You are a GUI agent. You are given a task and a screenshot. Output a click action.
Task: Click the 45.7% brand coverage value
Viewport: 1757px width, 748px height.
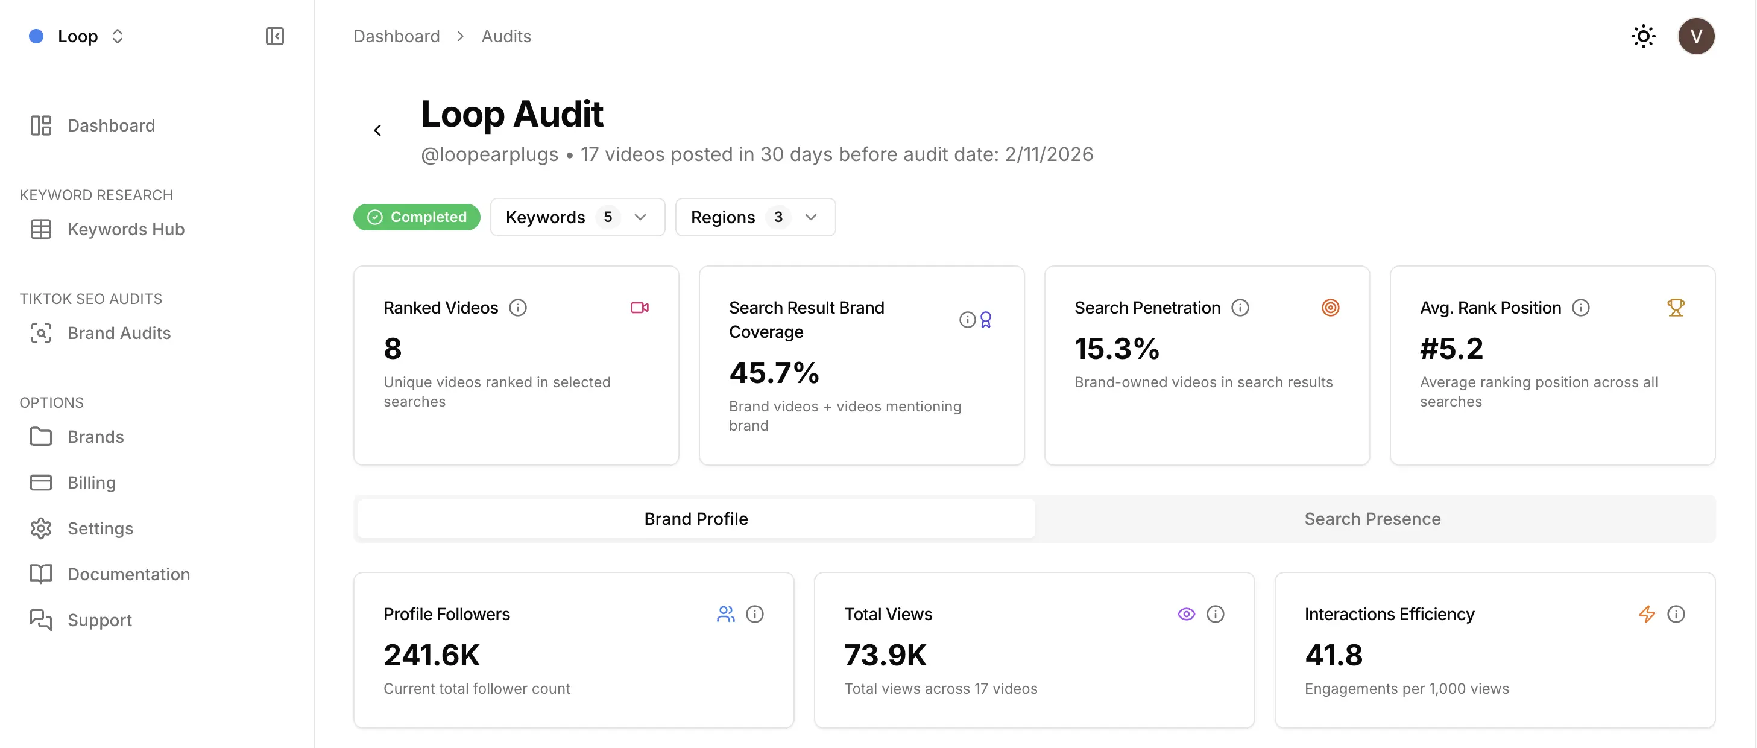pyautogui.click(x=774, y=373)
